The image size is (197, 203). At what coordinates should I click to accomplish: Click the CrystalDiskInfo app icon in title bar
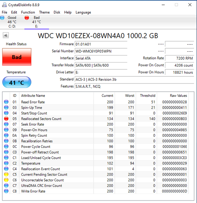[4, 5]
